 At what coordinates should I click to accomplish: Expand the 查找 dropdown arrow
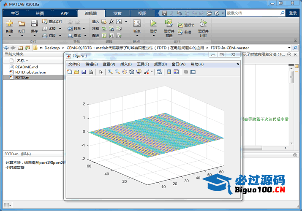pos(85,35)
